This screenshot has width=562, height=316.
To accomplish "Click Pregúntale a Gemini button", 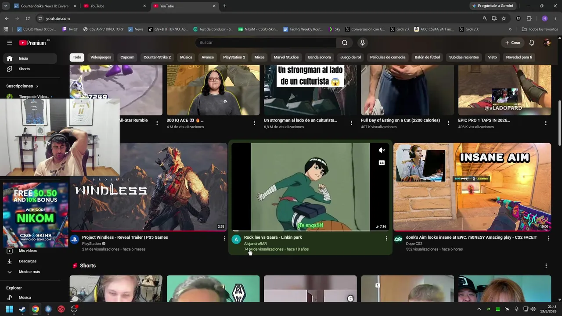I will pyautogui.click(x=492, y=6).
